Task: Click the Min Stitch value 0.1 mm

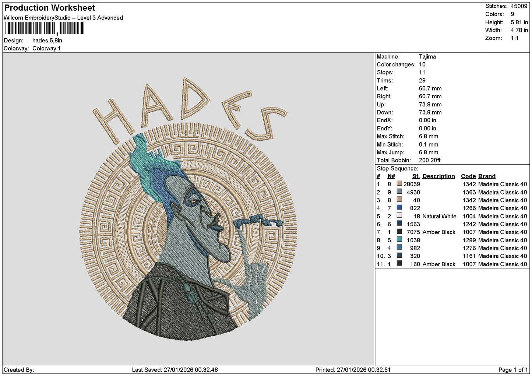Action: point(429,144)
